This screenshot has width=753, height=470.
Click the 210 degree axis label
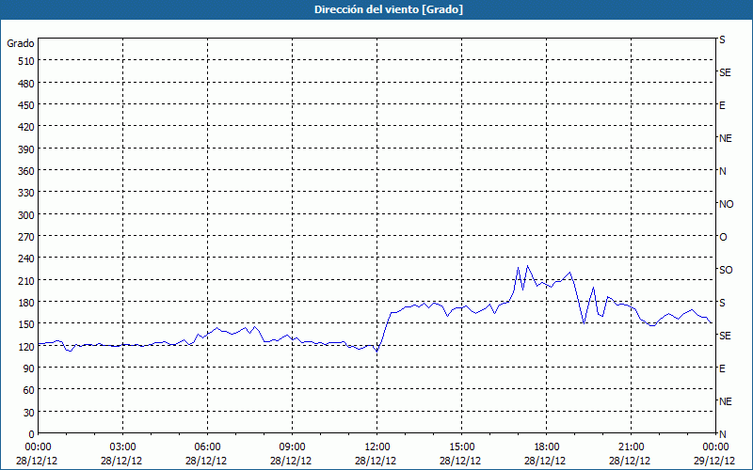tap(27, 280)
